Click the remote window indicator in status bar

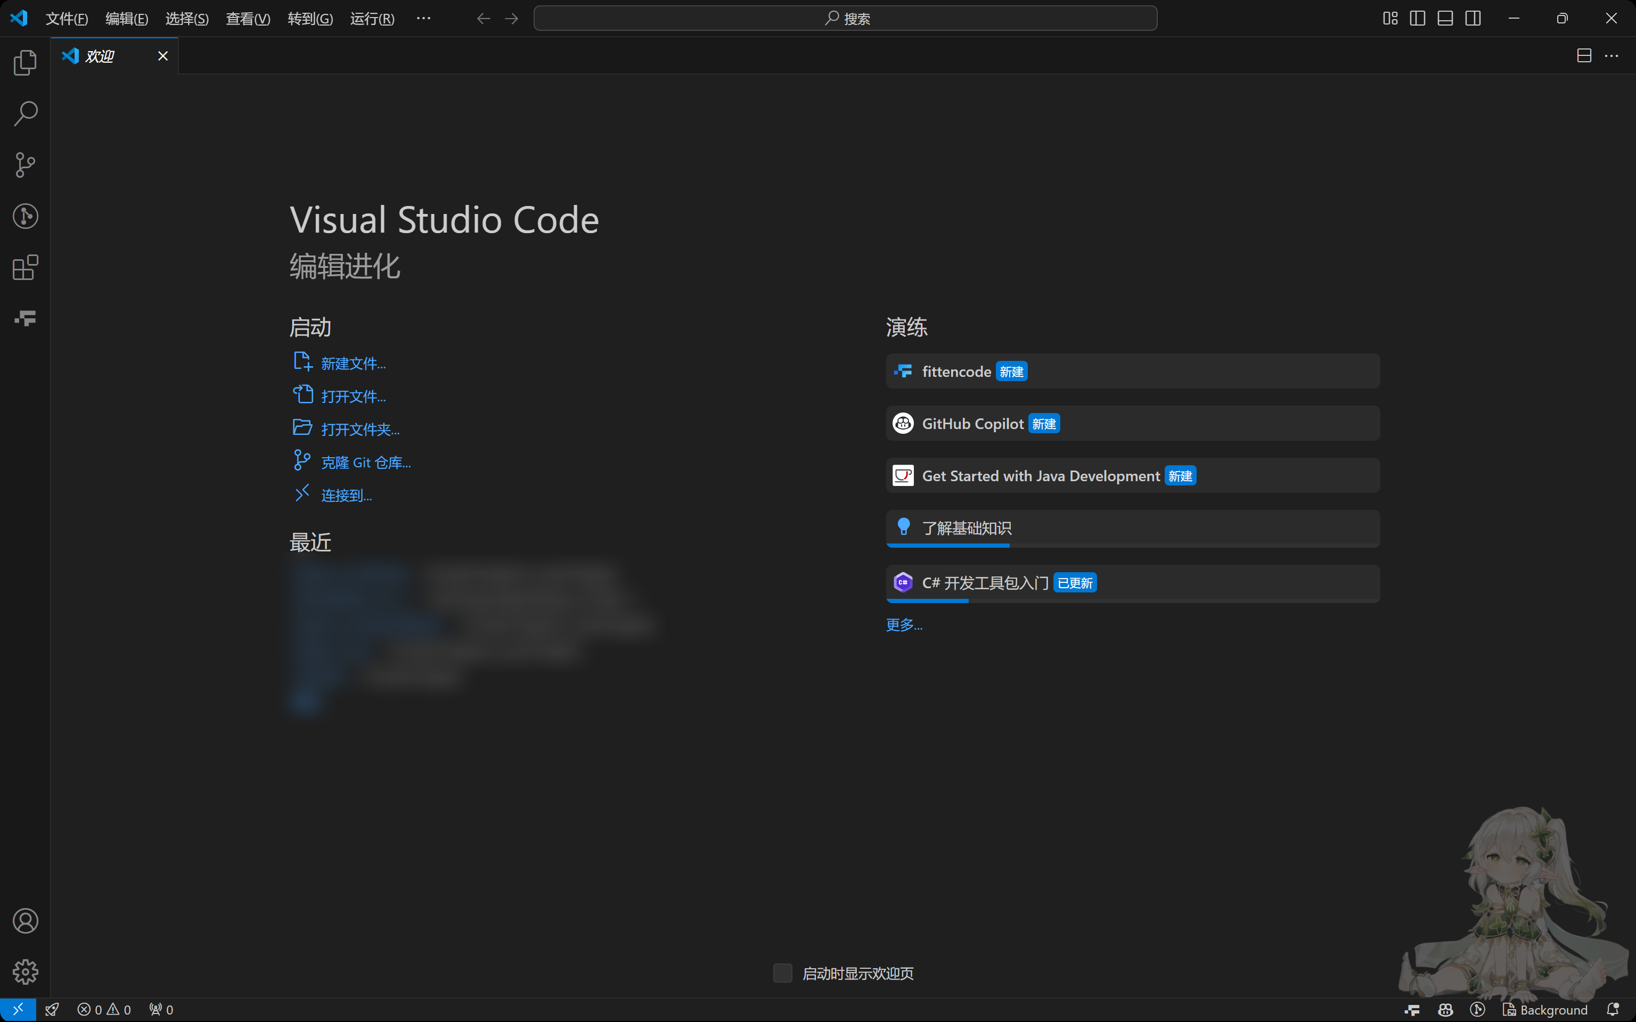tap(18, 1009)
